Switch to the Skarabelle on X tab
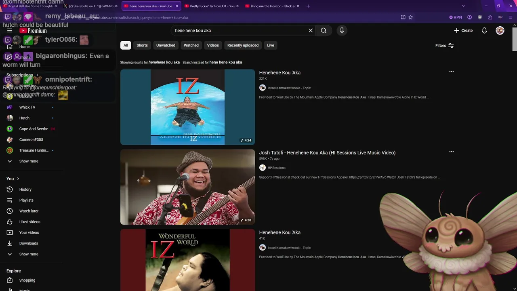The height and width of the screenshot is (291, 517). [90, 6]
